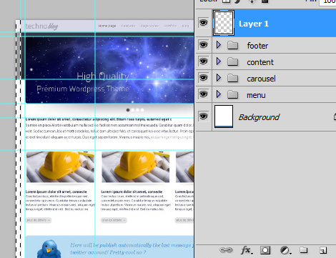Image resolution: width=336 pixels, height=258 pixels.
Task: Click the second column 'plus de détails' button
Action: point(114,220)
